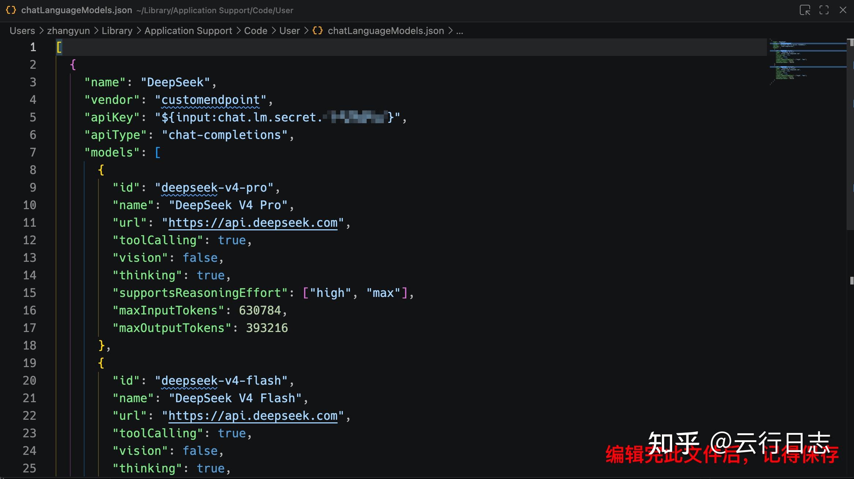Click the "DeepSeek V4 Pro" name value
854x479 pixels.
(228, 205)
